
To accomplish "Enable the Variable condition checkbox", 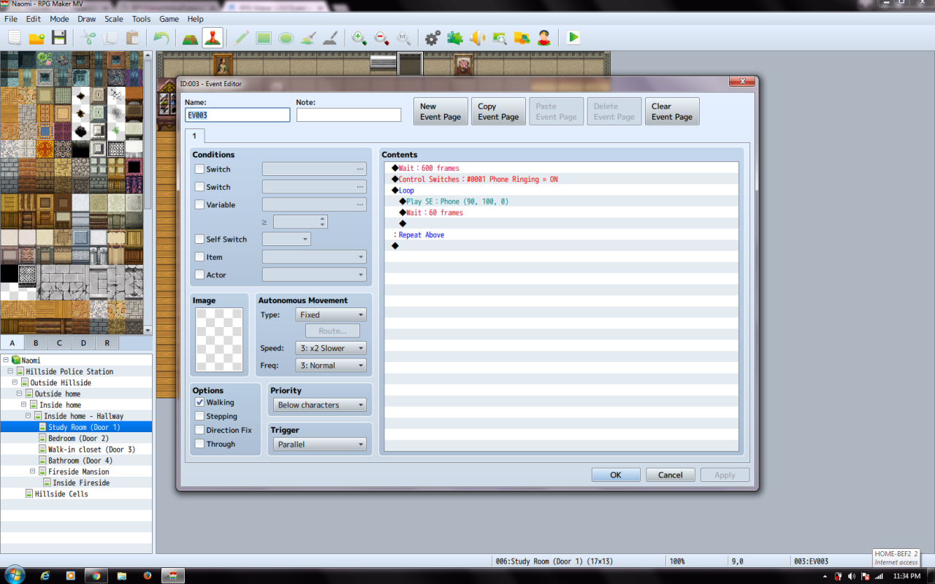I will pos(199,205).
